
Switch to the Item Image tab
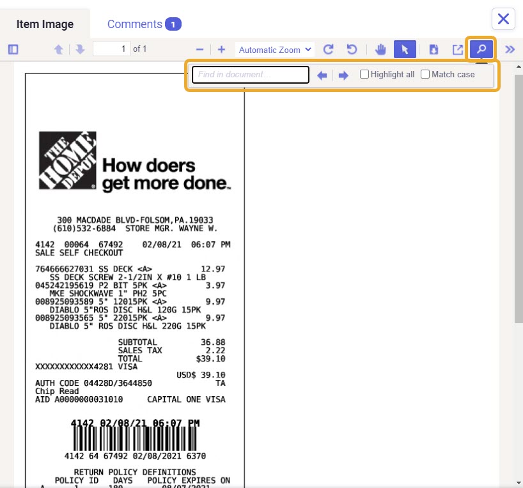[x=45, y=24]
